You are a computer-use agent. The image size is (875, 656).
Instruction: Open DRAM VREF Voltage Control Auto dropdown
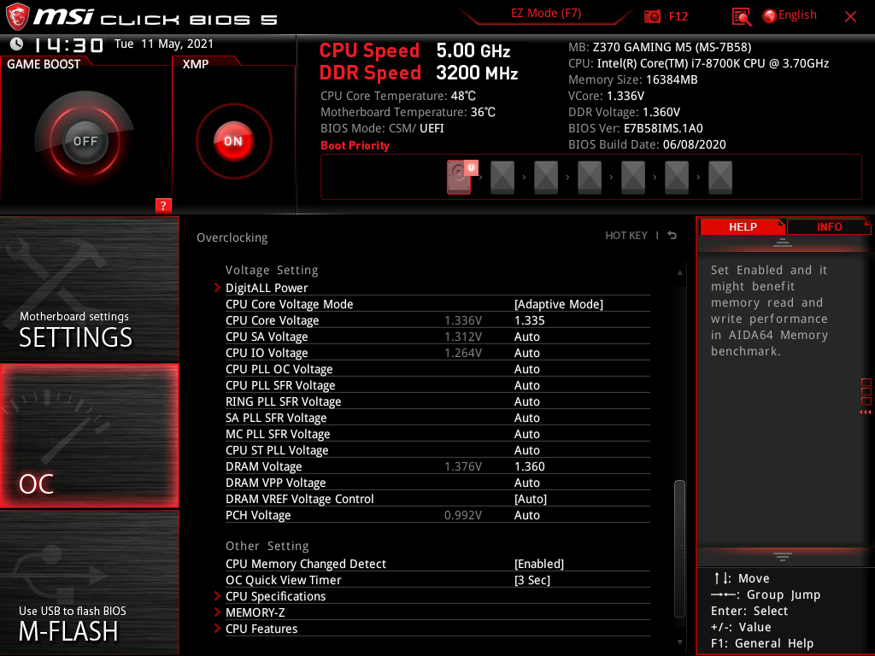coord(530,499)
